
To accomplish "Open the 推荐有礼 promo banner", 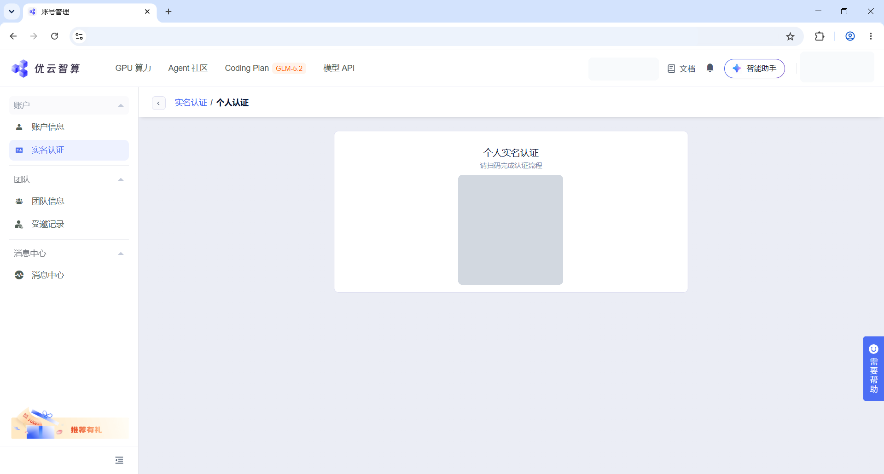I will point(69,423).
